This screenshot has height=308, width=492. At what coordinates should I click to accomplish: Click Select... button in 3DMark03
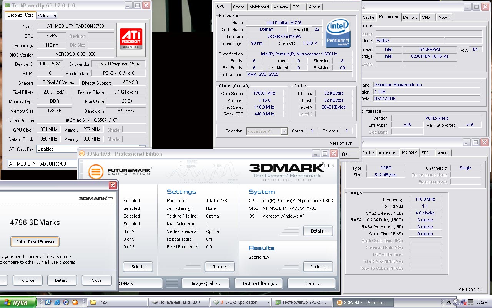pyautogui.click(x=138, y=267)
